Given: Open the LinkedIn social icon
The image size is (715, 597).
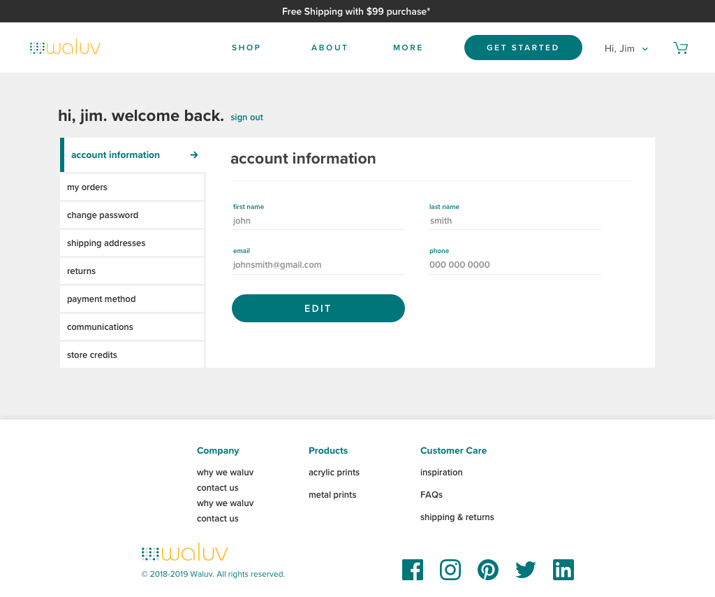Looking at the screenshot, I should [x=563, y=570].
